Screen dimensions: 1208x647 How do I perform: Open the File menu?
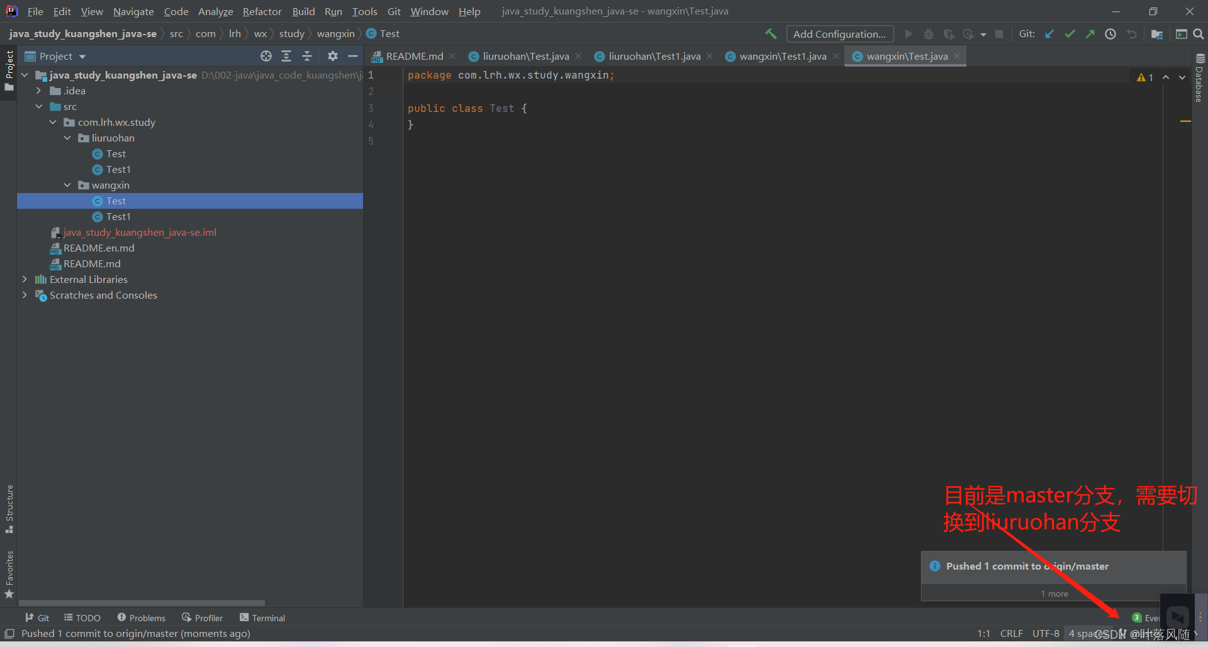click(x=35, y=11)
